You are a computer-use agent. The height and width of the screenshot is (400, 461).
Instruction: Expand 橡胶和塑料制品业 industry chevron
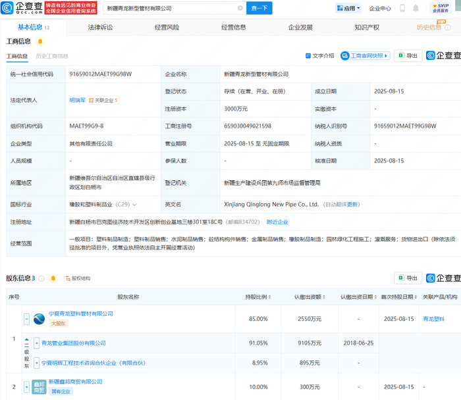click(x=134, y=205)
